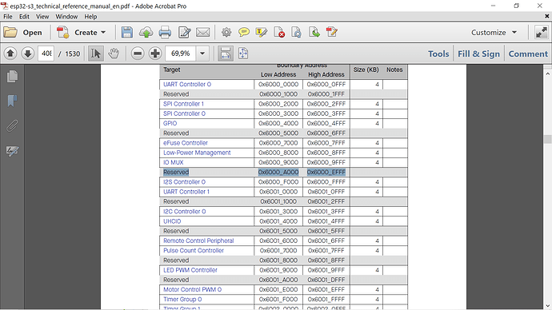Click the vertical scrollbar thumb
The image size is (552, 310).
[547, 139]
